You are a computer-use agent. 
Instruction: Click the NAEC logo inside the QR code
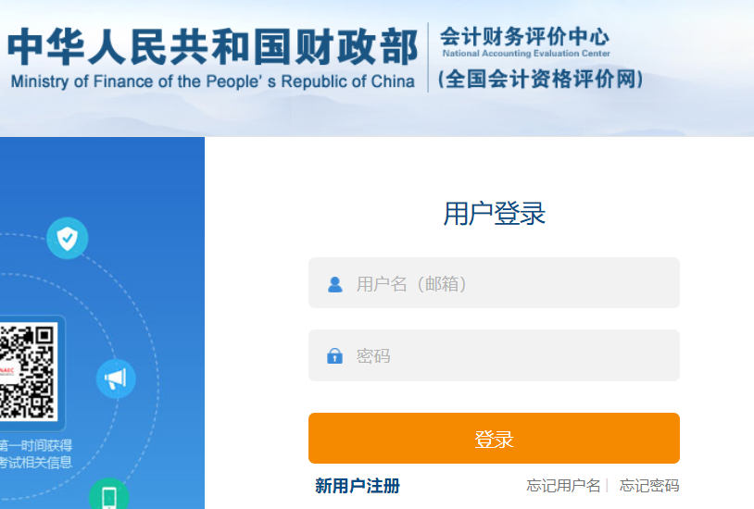[7, 371]
